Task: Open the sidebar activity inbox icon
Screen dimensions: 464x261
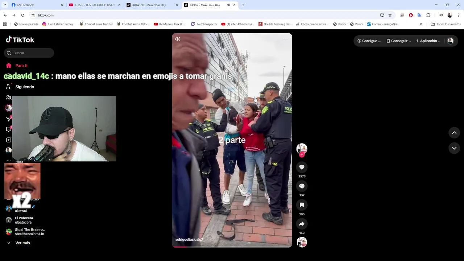Action: click(x=9, y=129)
